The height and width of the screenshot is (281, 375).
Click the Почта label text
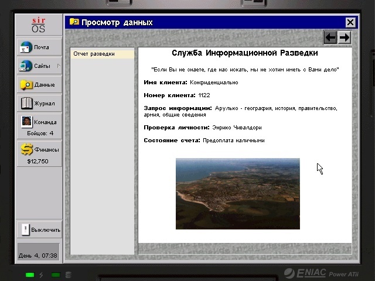[42, 47]
